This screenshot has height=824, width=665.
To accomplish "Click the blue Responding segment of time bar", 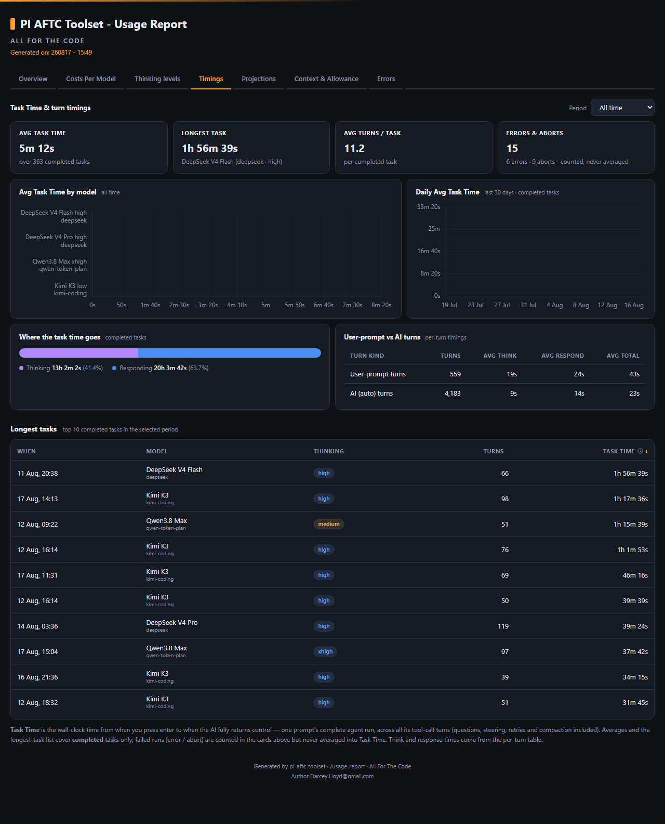I will 230,353.
